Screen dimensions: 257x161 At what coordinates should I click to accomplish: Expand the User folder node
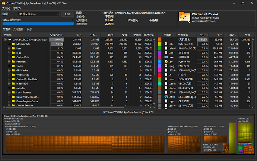point(9,48)
